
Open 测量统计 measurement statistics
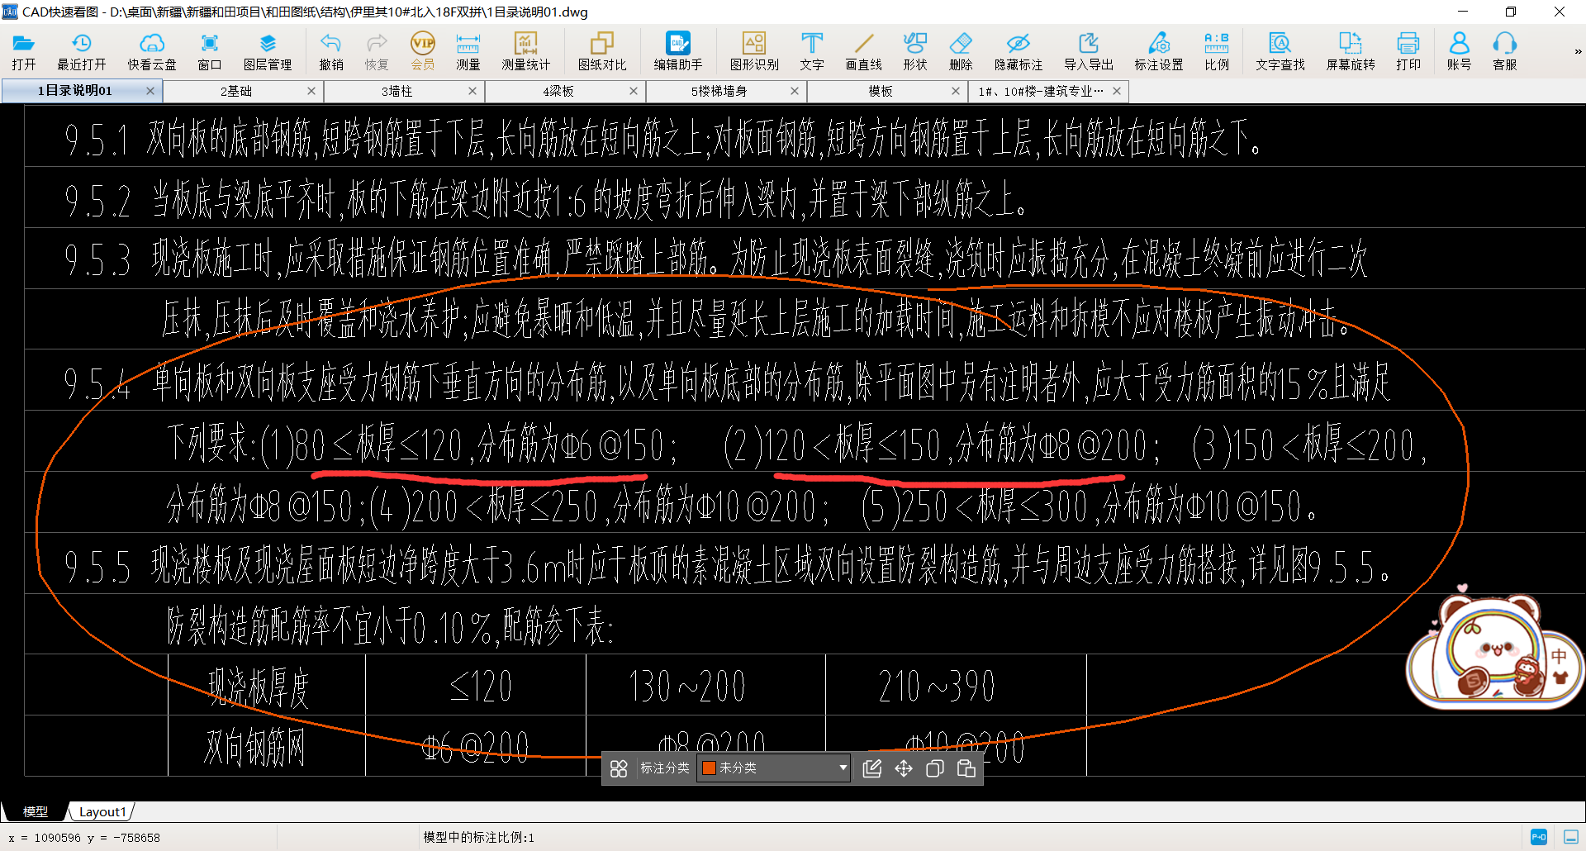[x=525, y=51]
